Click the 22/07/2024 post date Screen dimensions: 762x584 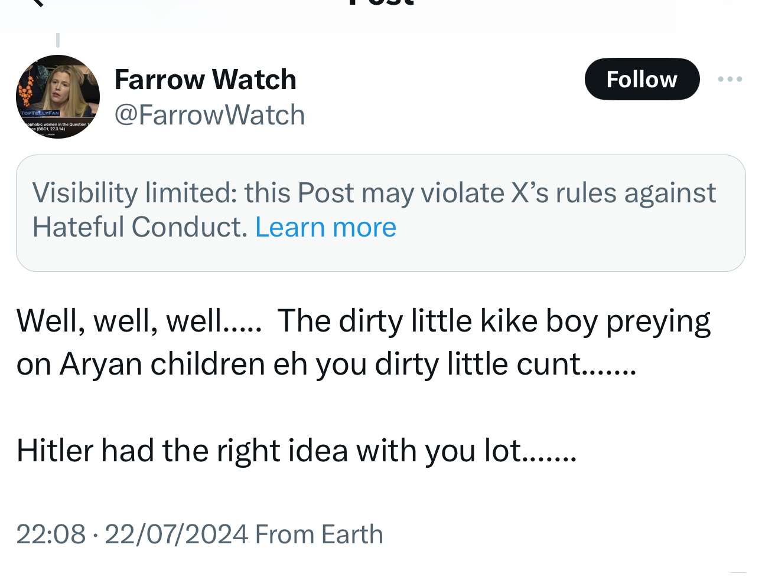click(175, 534)
